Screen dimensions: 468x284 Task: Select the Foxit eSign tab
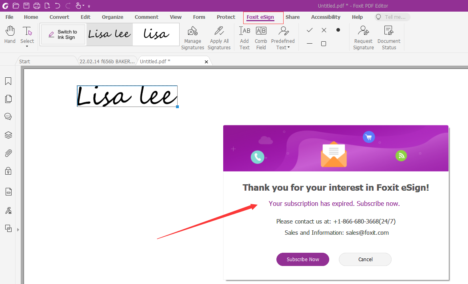coord(260,17)
